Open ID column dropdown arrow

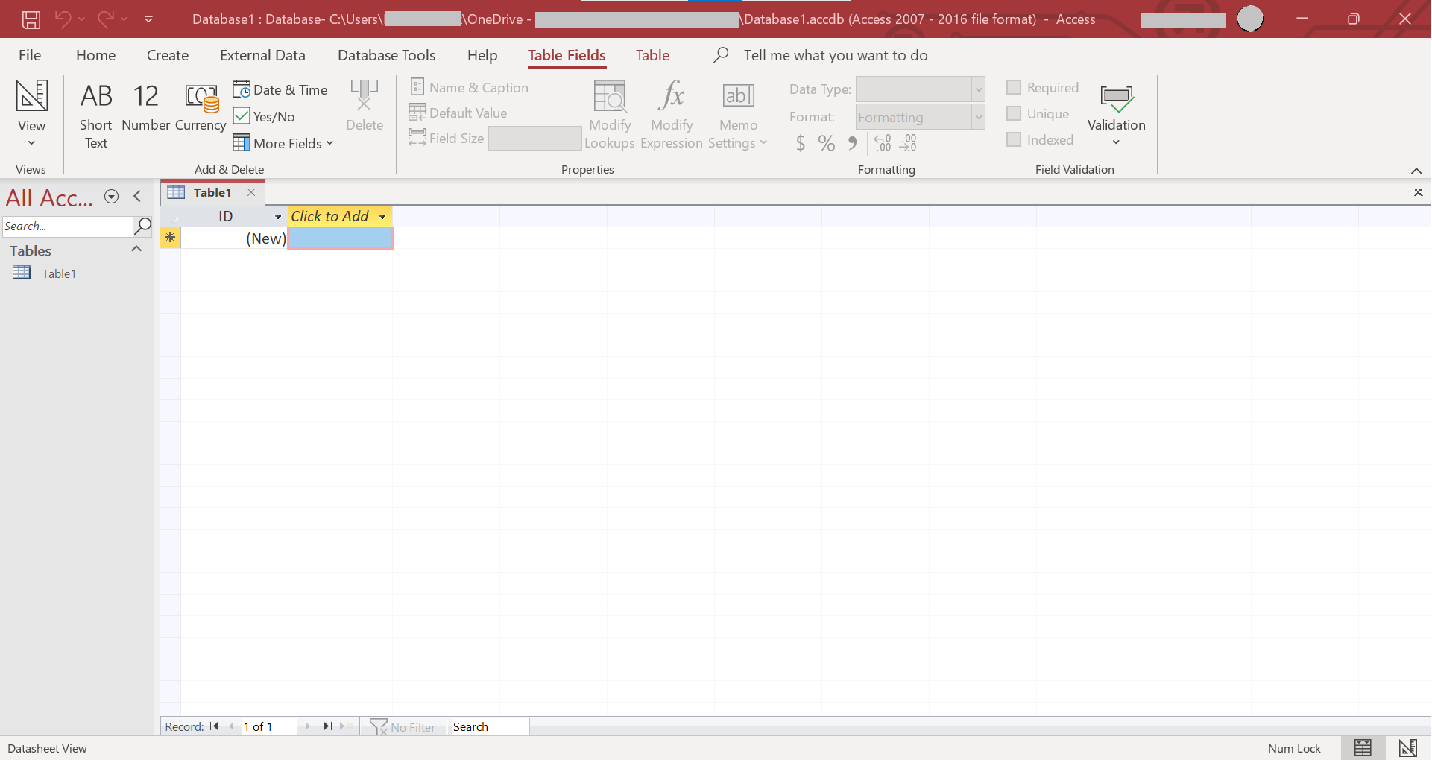point(278,217)
